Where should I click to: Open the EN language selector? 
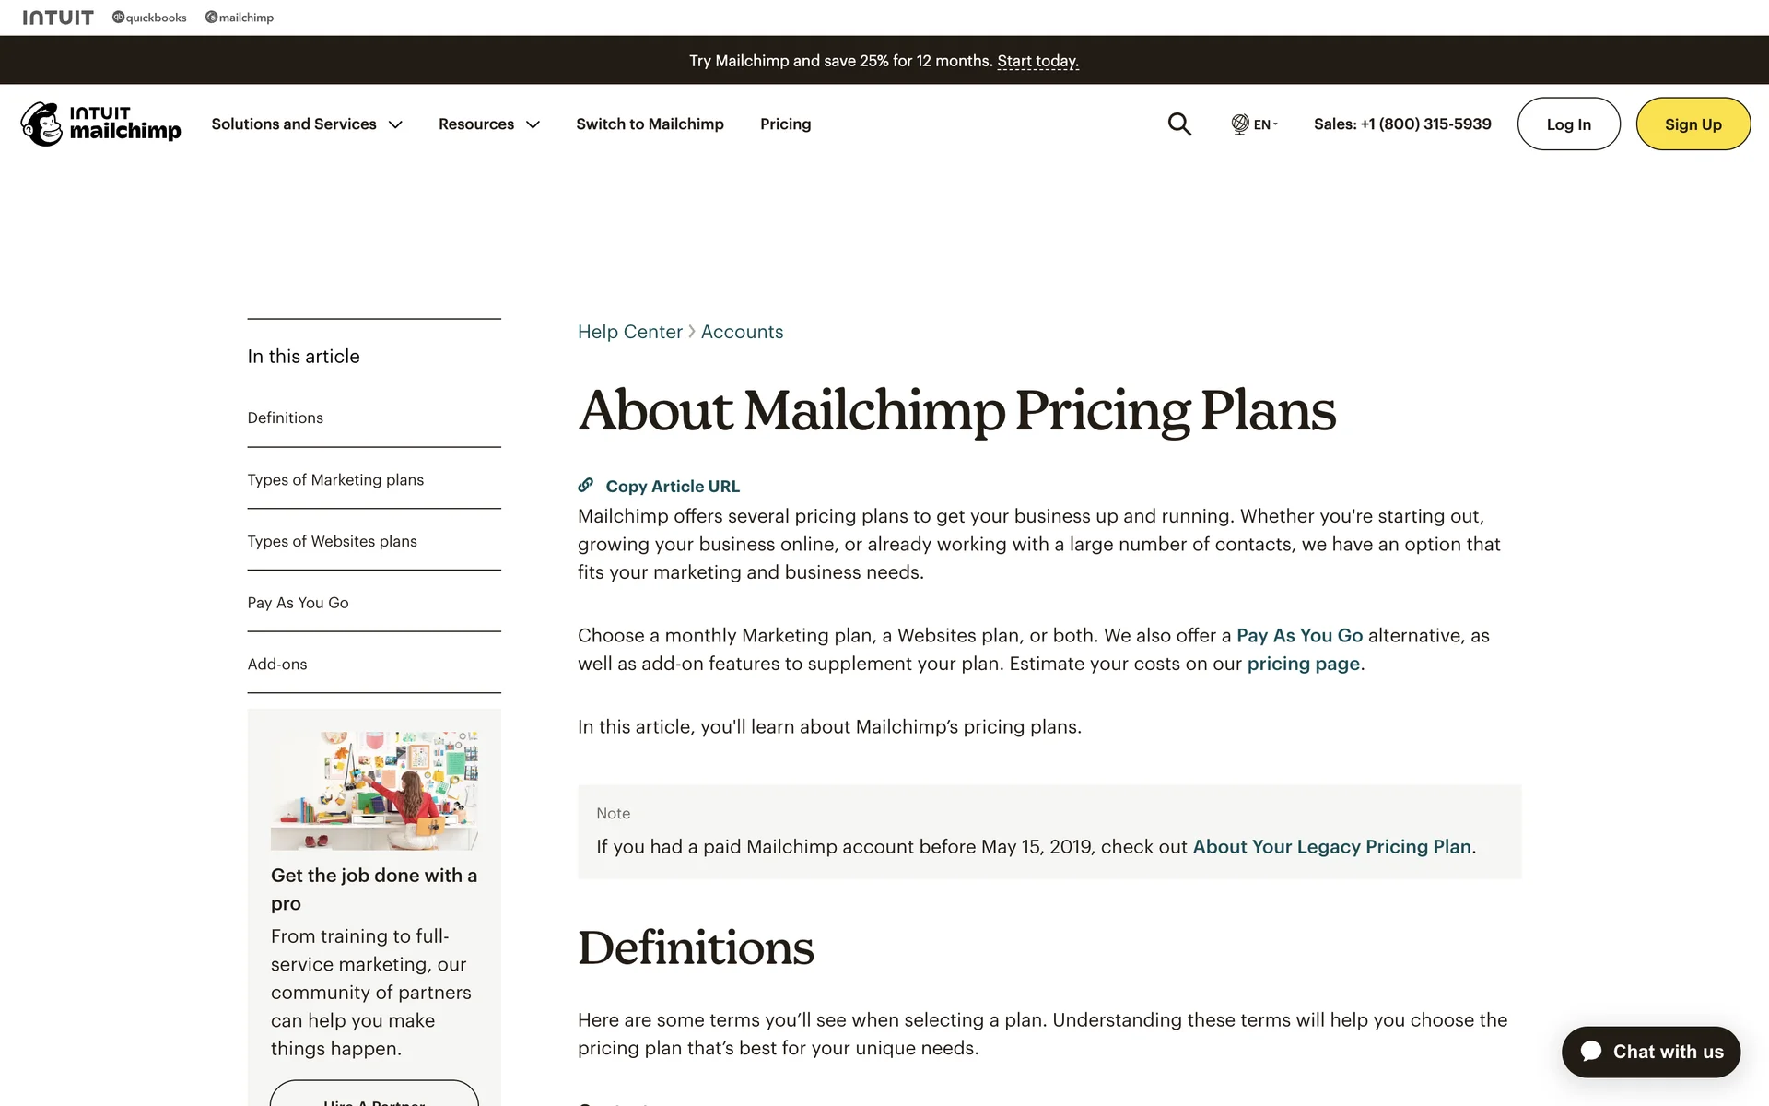[1265, 124]
